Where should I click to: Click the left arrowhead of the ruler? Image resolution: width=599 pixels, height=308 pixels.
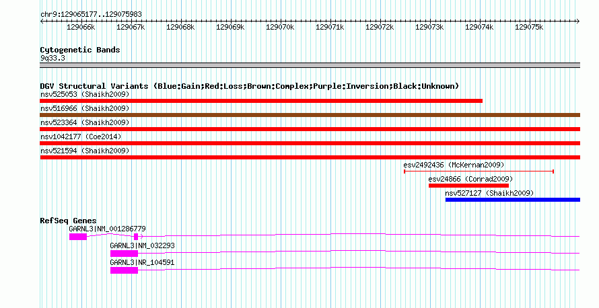(42, 22)
